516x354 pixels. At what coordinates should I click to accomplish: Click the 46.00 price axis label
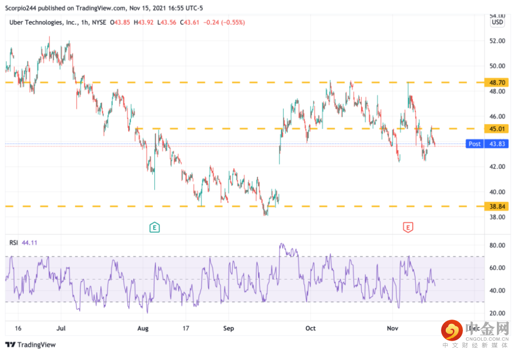[497, 117]
